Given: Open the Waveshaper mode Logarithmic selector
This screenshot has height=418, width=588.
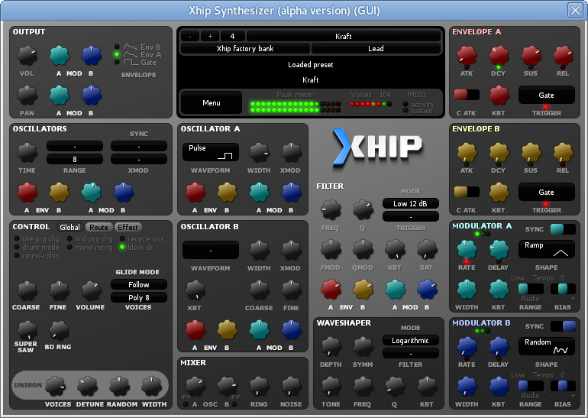Looking at the screenshot, I should (x=411, y=340).
